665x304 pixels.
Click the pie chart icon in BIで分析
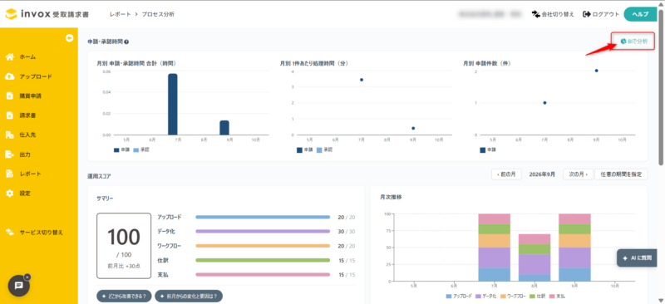click(x=623, y=42)
